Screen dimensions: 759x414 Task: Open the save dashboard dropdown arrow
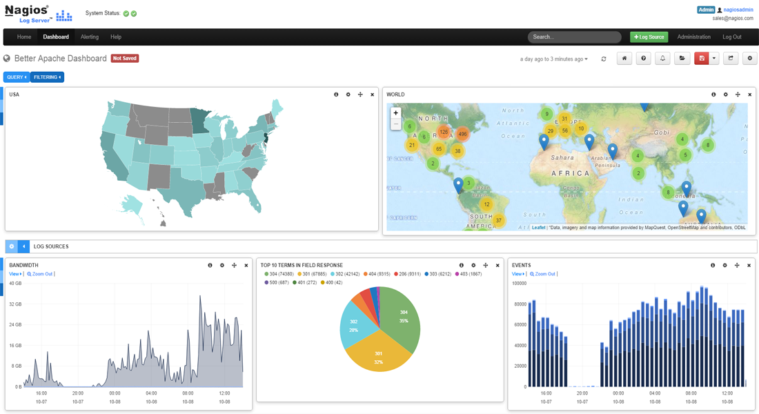tap(715, 59)
